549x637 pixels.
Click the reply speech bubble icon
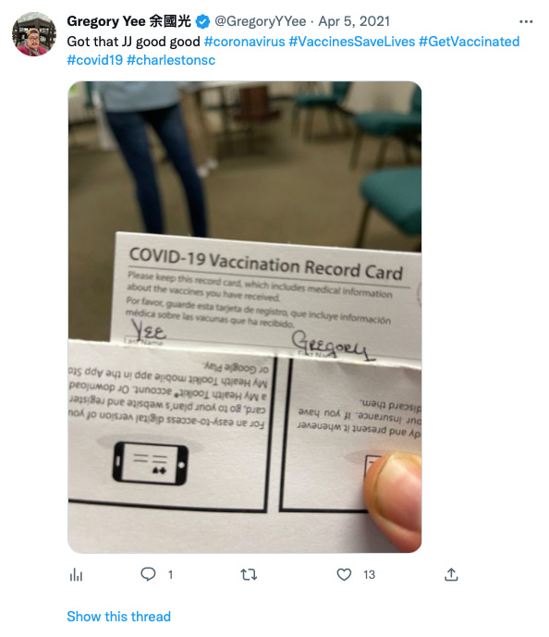pos(148,574)
